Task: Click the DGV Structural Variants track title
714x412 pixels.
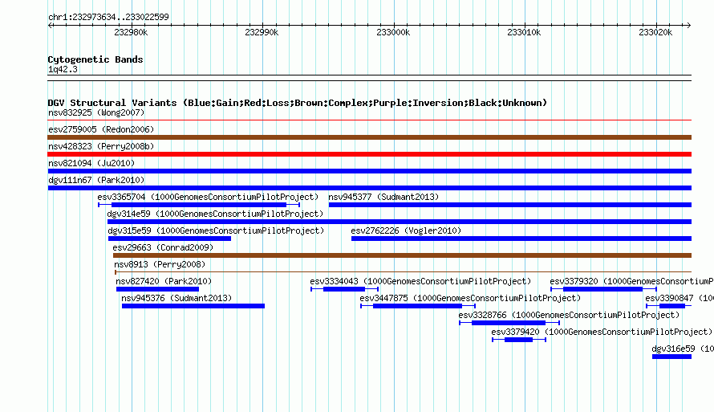Action: pos(297,103)
